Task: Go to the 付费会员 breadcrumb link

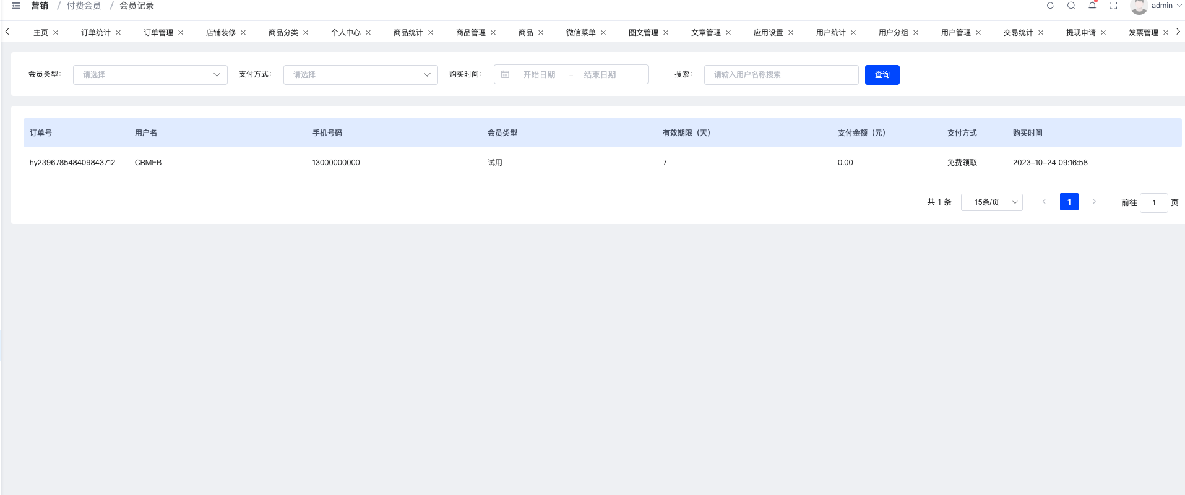Action: pyautogui.click(x=84, y=6)
